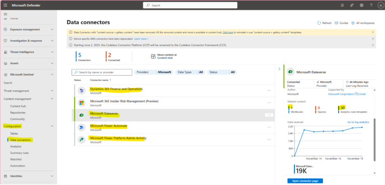Open Search under Microsoft Sentinel
The width and height of the screenshot is (385, 185).
pos(8,83)
